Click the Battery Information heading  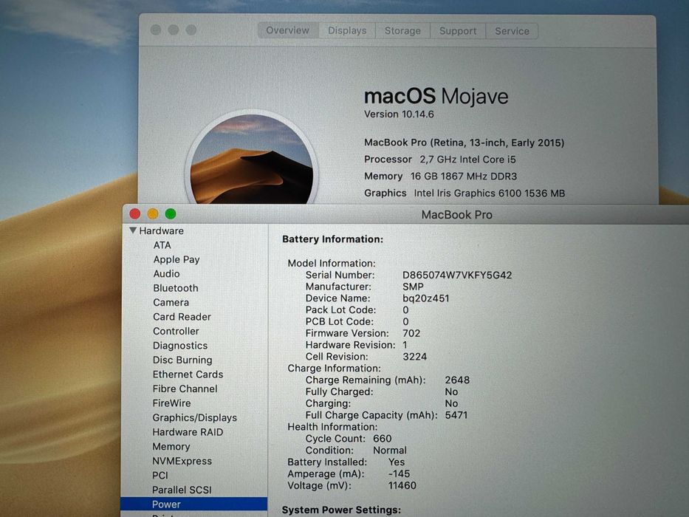tap(332, 239)
